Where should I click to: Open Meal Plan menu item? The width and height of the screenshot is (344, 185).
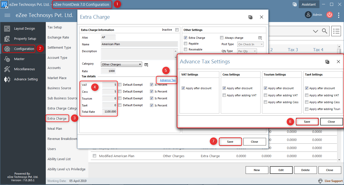(55, 129)
